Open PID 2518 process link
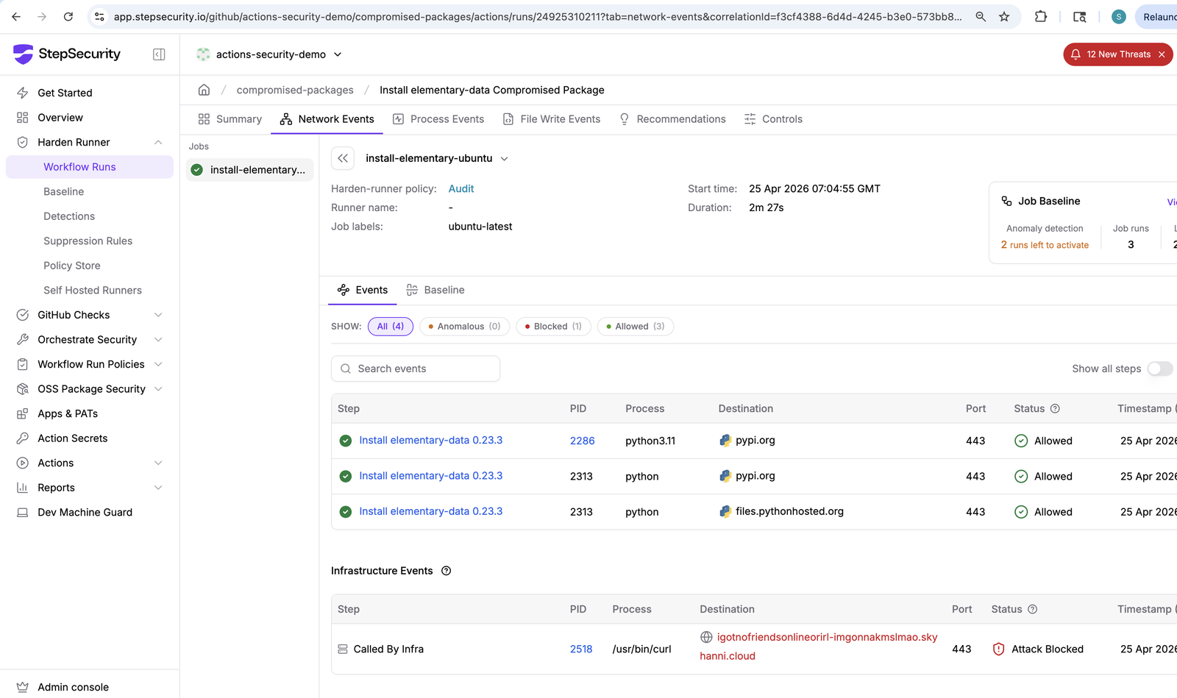This screenshot has width=1177, height=698. (x=581, y=649)
